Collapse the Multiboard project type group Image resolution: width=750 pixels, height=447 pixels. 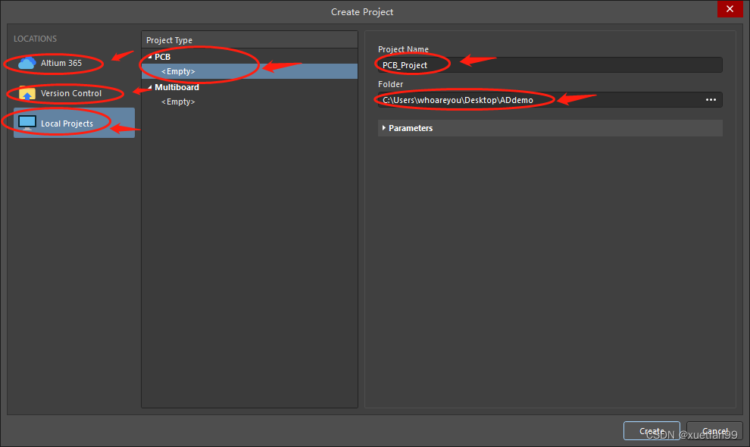coord(149,87)
